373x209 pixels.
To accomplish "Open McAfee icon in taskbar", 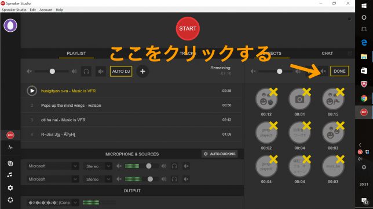I will 364,84.
